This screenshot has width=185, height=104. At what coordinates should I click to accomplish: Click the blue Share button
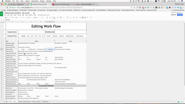tap(180, 15)
